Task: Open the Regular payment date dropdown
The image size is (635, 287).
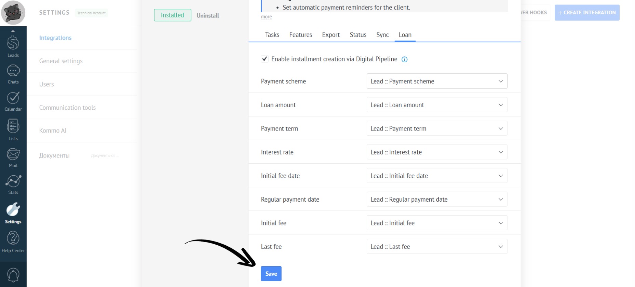Action: [436, 199]
